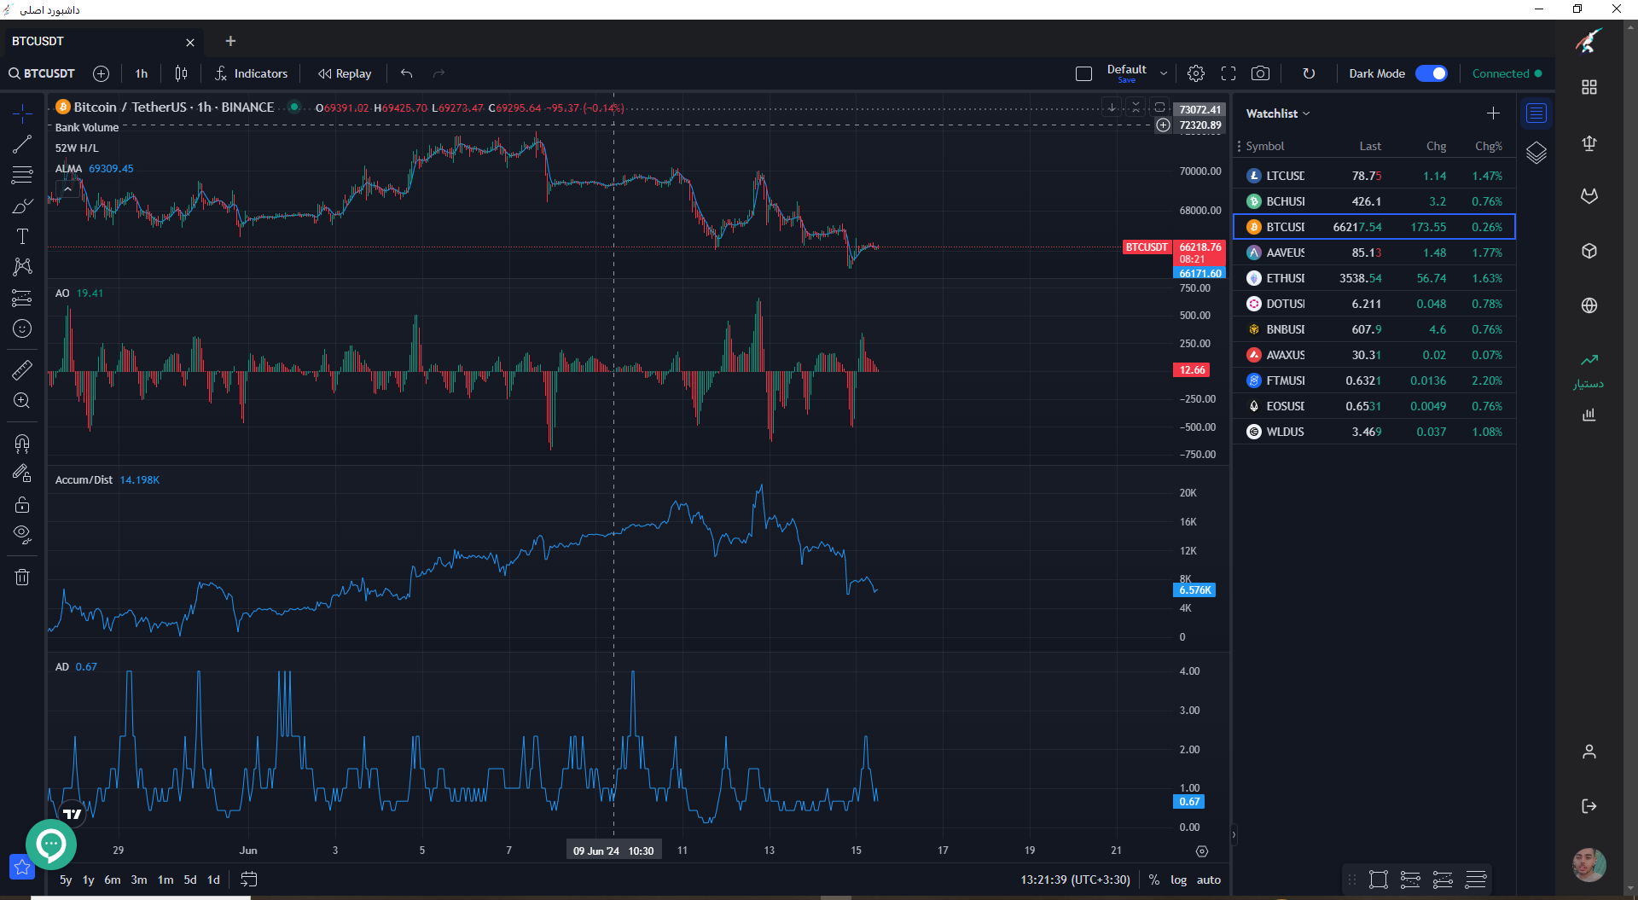Toggle the Dark Mode switch
1638x900 pixels.
1432,73
